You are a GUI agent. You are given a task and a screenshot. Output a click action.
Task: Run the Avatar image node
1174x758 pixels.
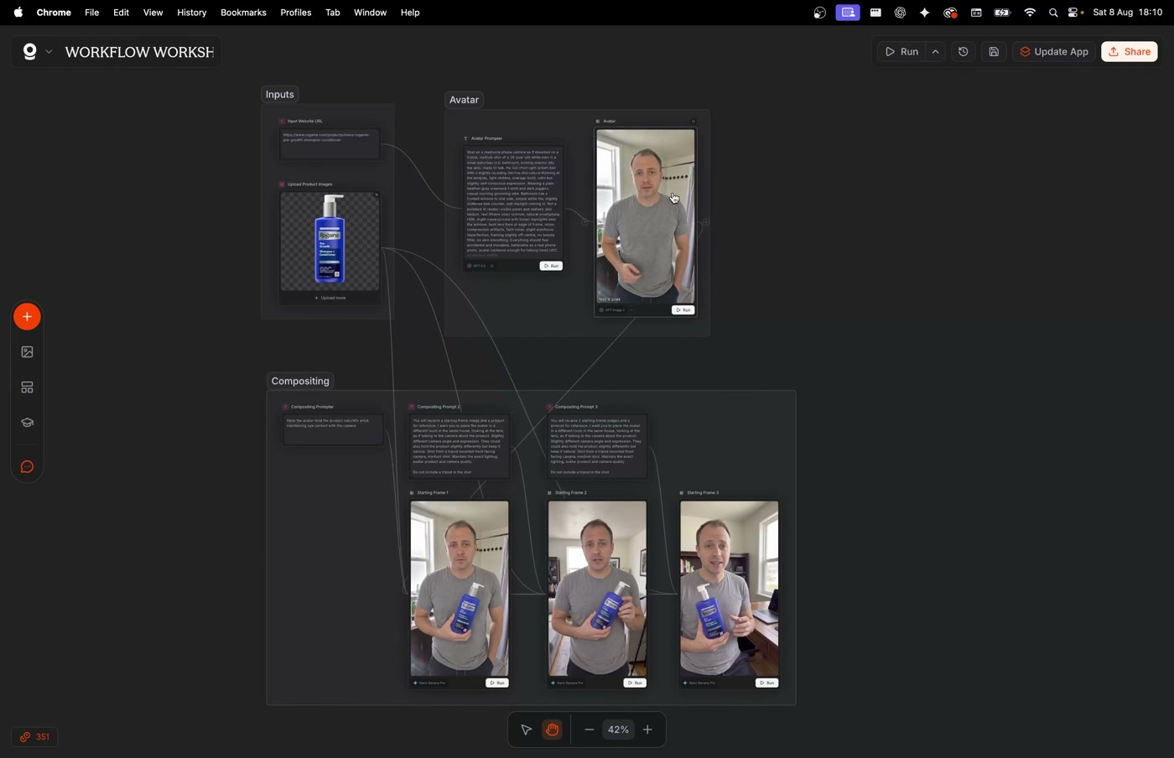click(x=683, y=310)
